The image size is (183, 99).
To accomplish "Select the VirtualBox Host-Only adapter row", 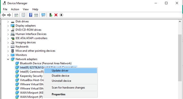I will pyautogui.click(x=32, y=80).
